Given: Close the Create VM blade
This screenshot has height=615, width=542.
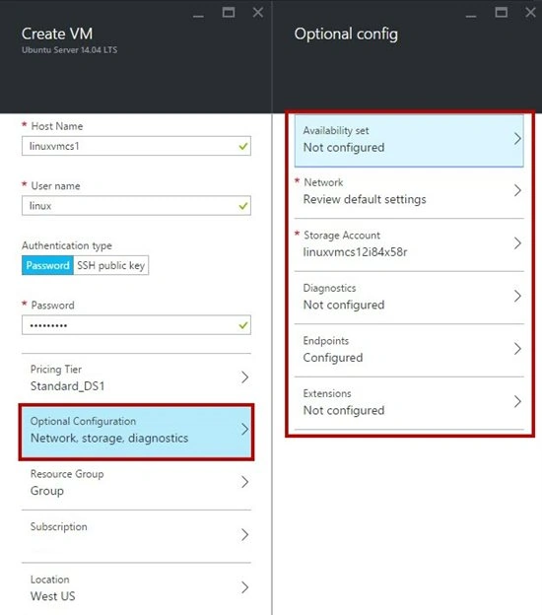Looking at the screenshot, I should 257,13.
